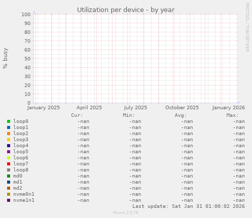Click the 100 y-axis tick label
Image resolution: width=252 pixels, height=218 pixels.
click(x=26, y=15)
